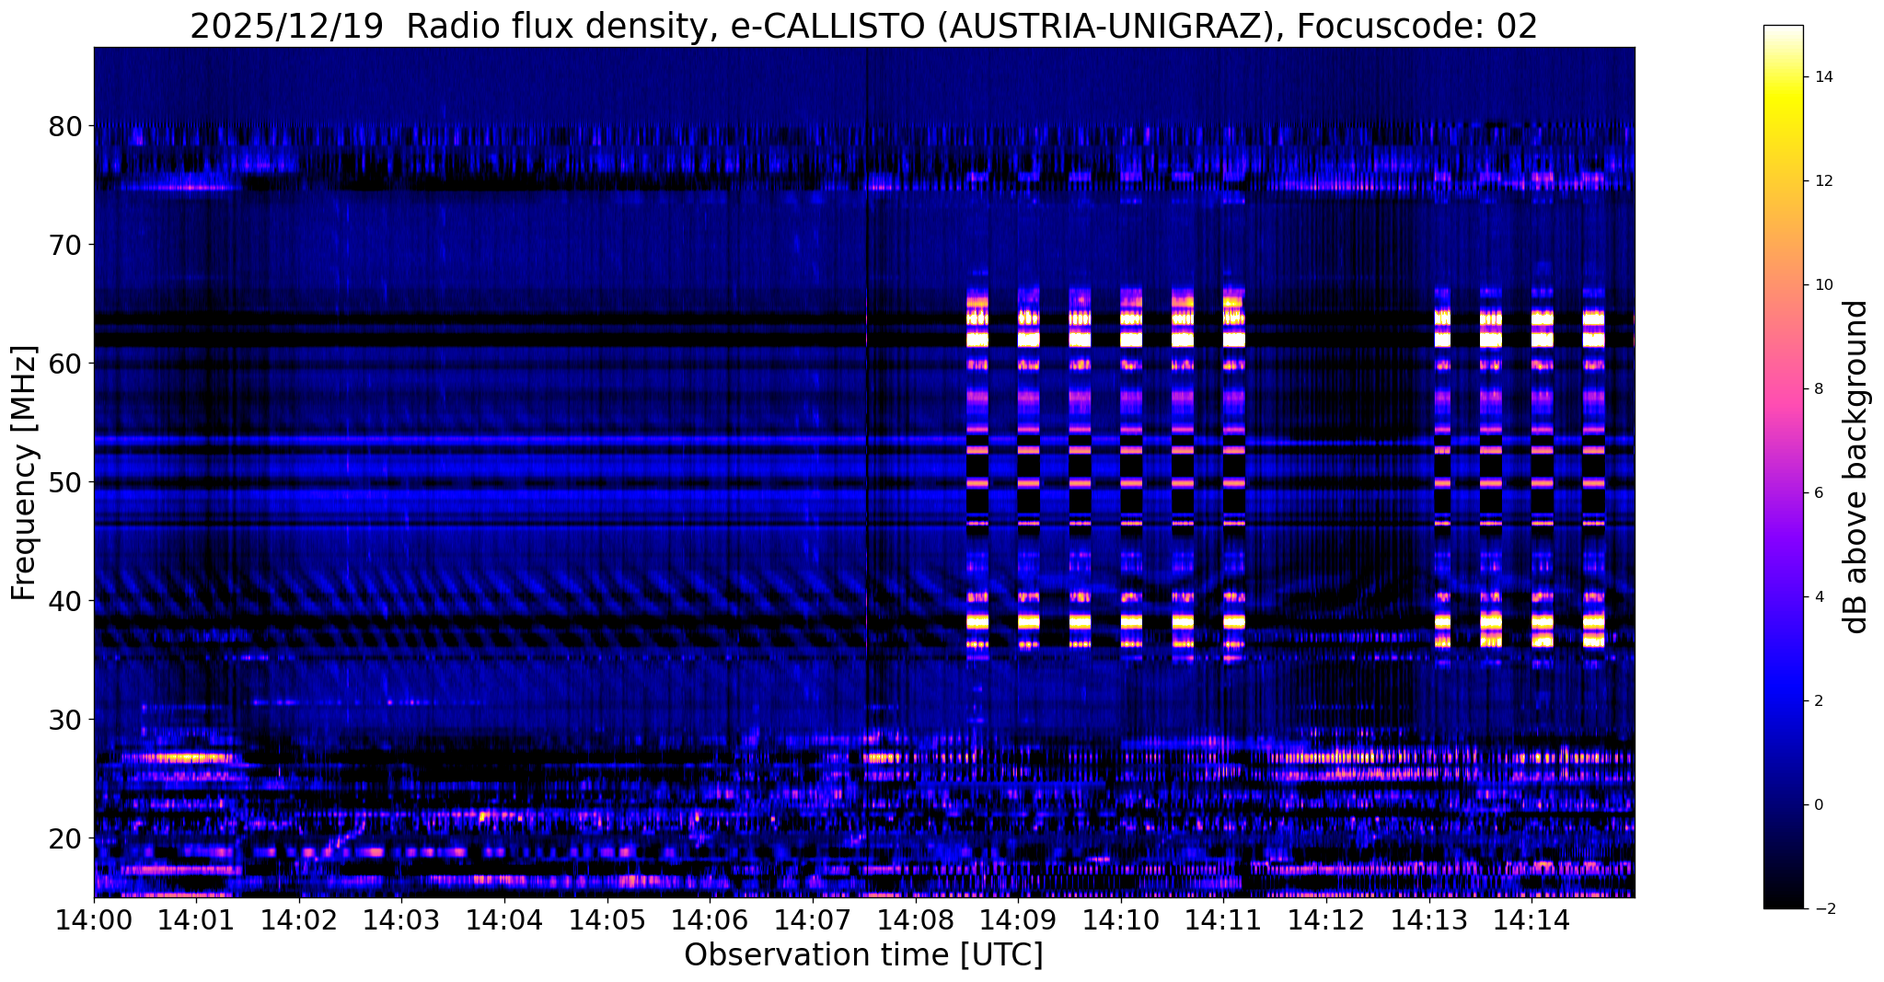Image resolution: width=1884 pixels, height=982 pixels.
Task: Click the plot title mentioning AUSTRIA-UNIGRAZ
Action: (863, 27)
